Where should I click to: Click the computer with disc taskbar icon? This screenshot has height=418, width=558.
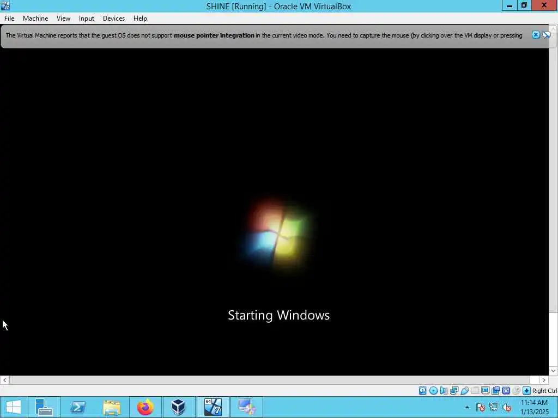coord(247,407)
